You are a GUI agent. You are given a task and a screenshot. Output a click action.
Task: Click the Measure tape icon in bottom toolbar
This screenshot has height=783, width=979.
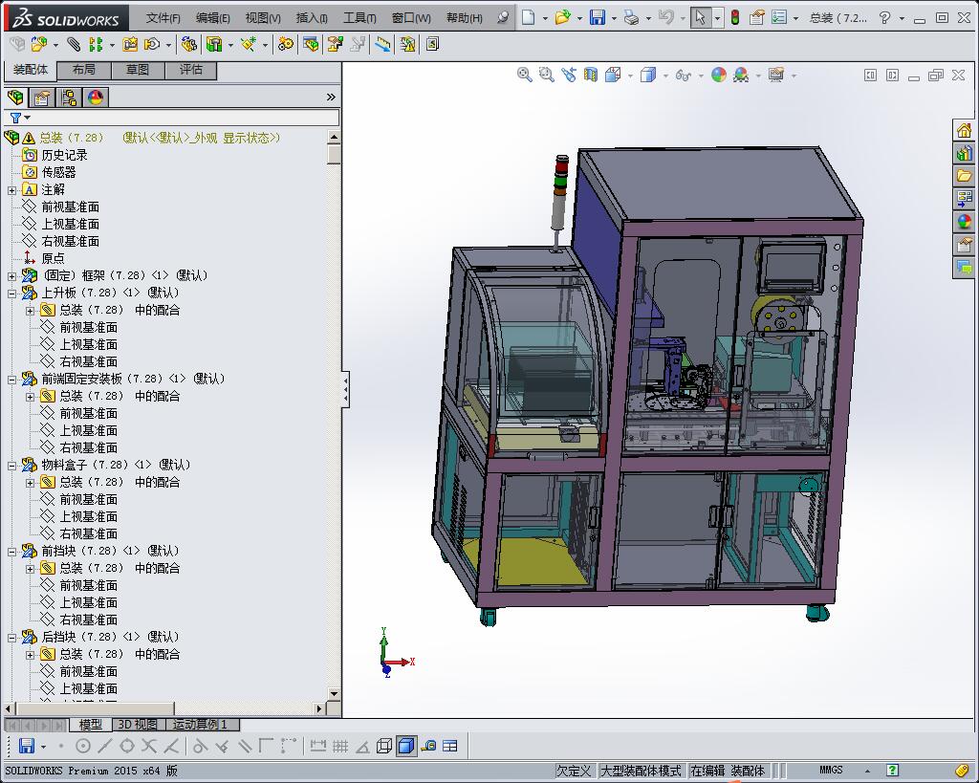tap(428, 746)
